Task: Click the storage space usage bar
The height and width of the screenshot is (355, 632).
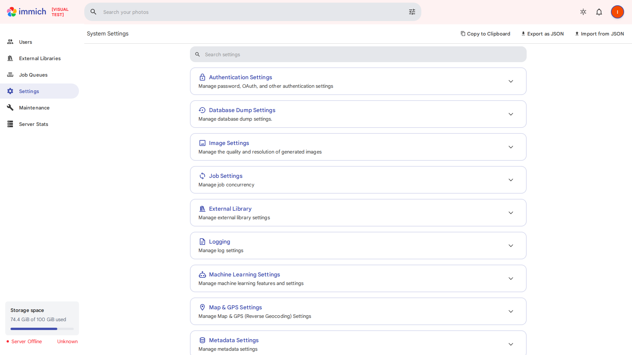Action: coord(42,329)
